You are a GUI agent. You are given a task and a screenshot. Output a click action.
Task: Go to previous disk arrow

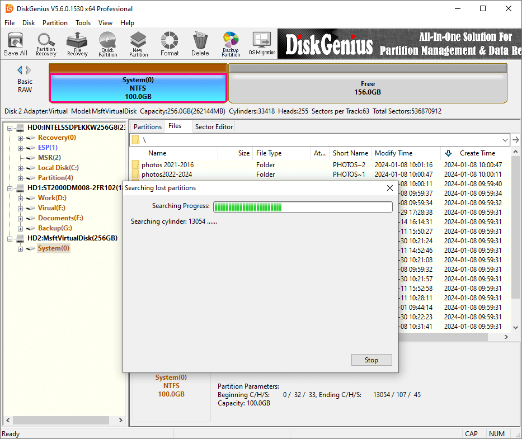pyautogui.click(x=20, y=70)
